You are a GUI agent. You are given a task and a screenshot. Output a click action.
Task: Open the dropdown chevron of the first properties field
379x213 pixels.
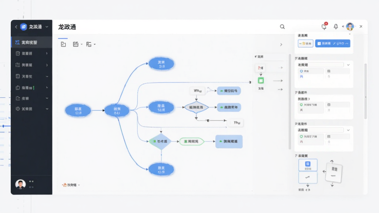tap(348, 65)
